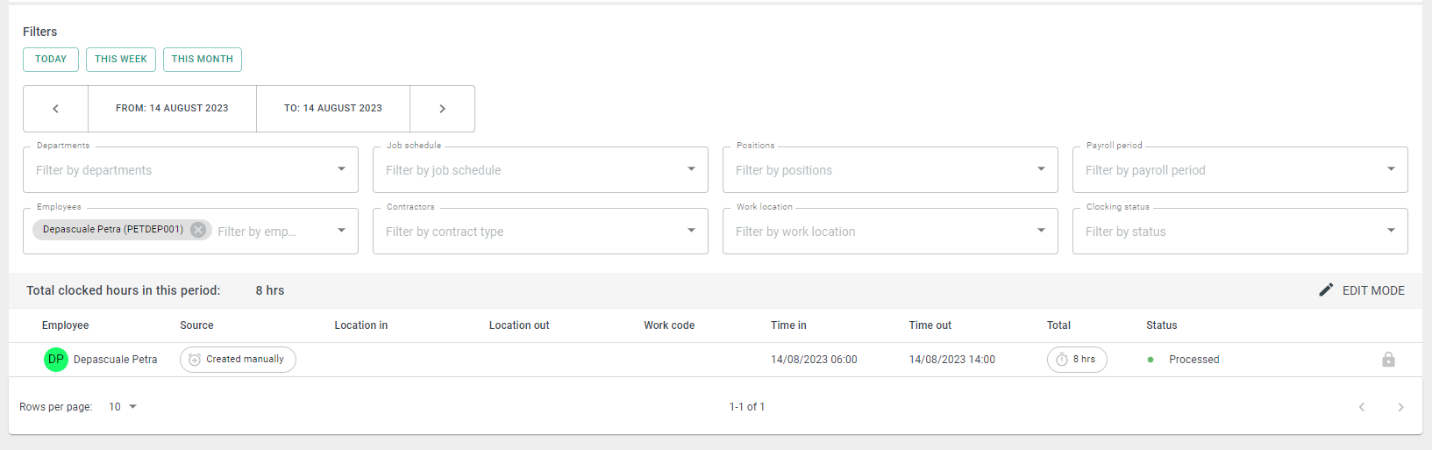Viewport: 1432px width, 450px height.
Task: Select the THIS WEEK quick filter
Action: [x=121, y=60]
